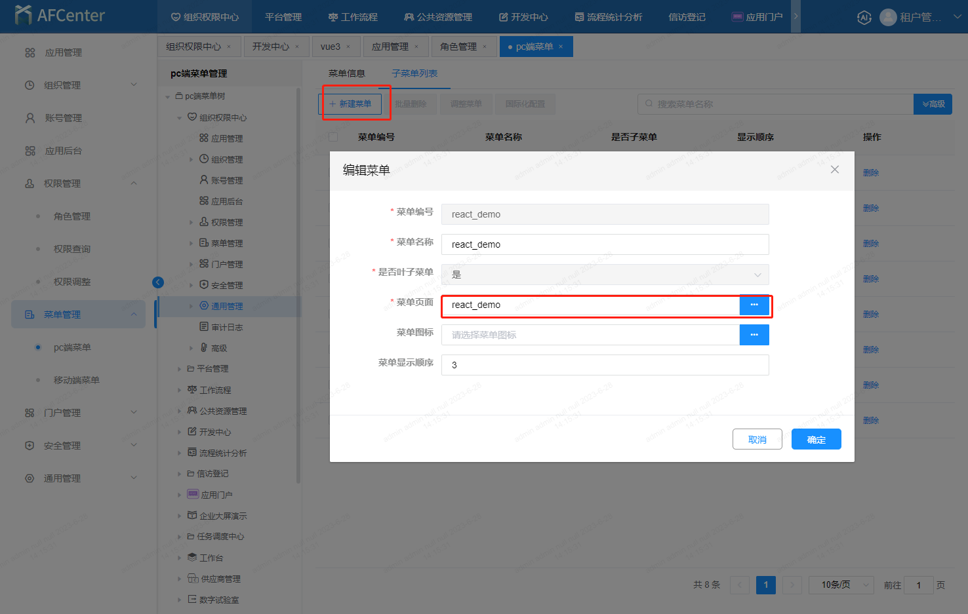Click the AI assistant icon in header

pyautogui.click(x=864, y=18)
